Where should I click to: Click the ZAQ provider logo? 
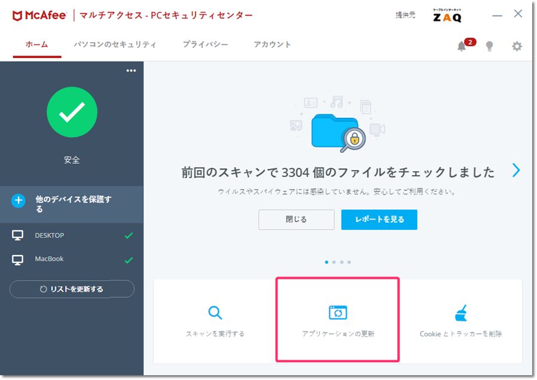click(x=447, y=16)
